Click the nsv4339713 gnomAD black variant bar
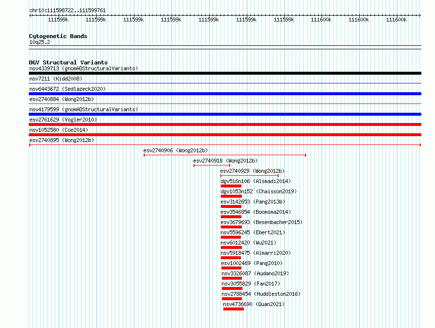The height and width of the screenshot is (328, 435). click(225, 73)
